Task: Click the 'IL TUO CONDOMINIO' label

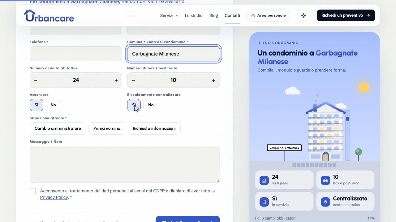Action: point(278,43)
